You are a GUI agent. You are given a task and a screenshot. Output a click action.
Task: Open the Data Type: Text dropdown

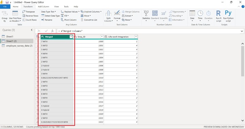[48, 12]
